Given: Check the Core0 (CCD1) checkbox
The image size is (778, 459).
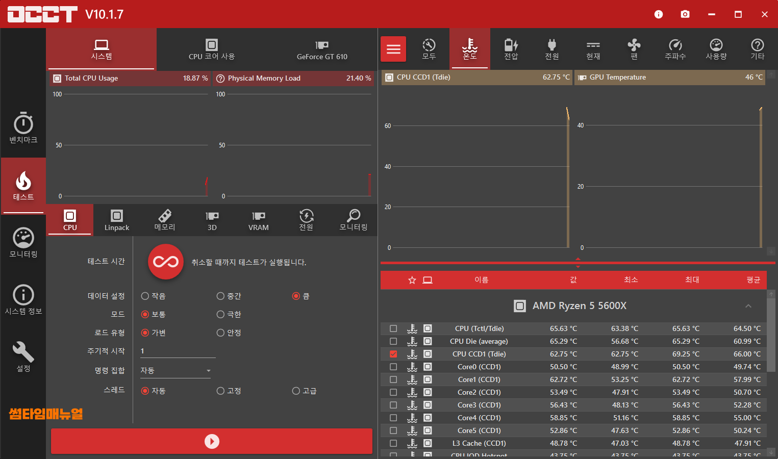Looking at the screenshot, I should 393,367.
